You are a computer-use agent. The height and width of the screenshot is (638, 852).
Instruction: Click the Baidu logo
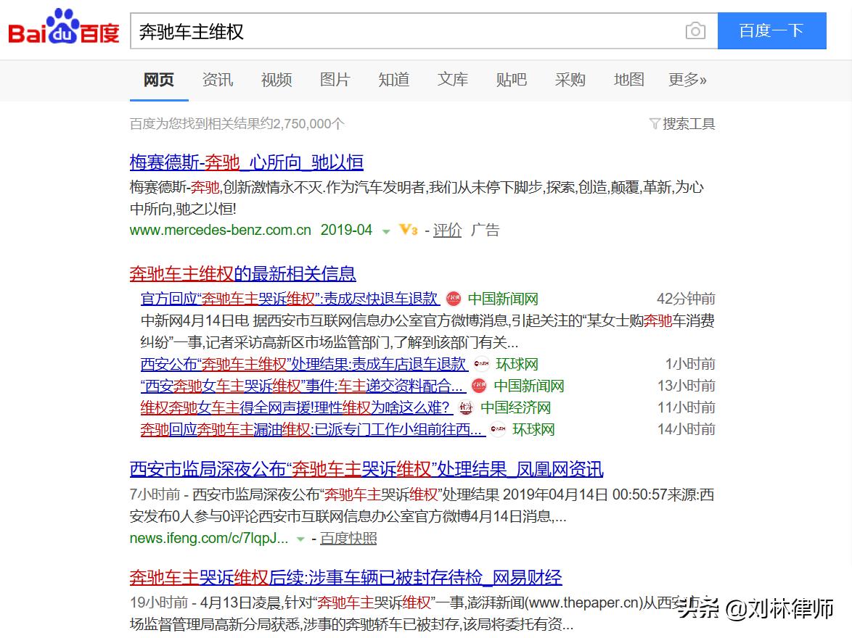(62, 29)
